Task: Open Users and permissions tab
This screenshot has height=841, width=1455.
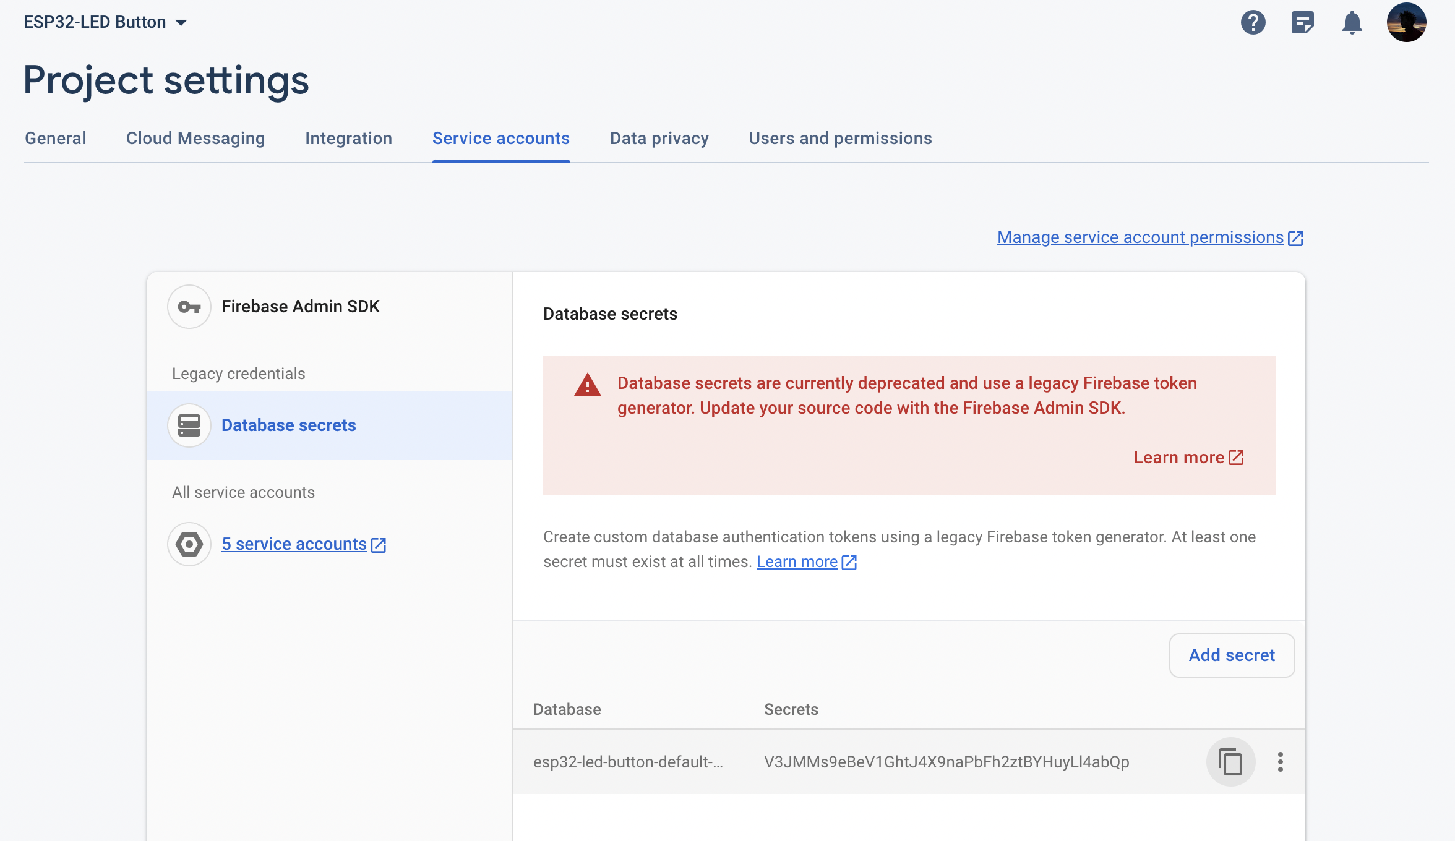Action: (840, 139)
